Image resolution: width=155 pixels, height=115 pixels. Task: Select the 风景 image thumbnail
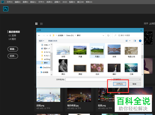(80, 50)
